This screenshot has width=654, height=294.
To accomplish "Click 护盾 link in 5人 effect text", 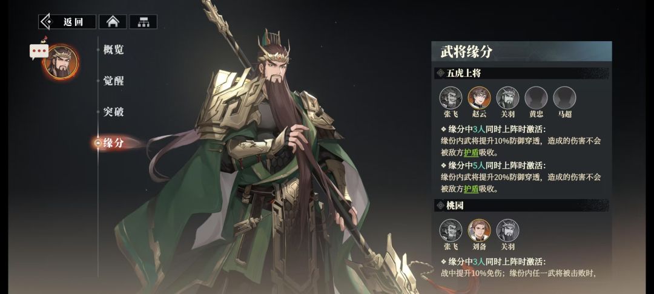I will click(x=471, y=189).
